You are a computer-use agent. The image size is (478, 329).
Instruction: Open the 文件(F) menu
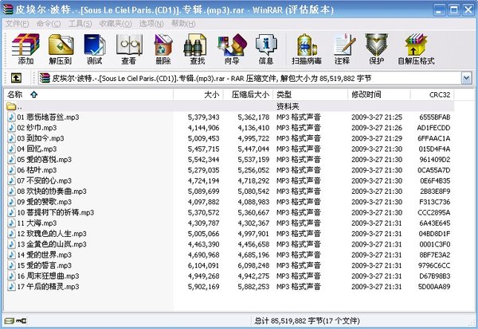coord(17,24)
